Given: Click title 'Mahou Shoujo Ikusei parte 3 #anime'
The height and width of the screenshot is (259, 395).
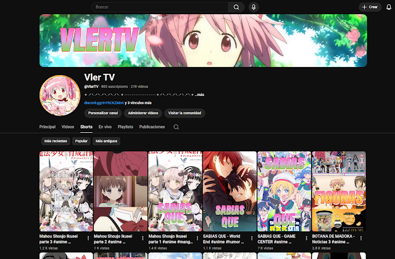Looking at the screenshot, I should (59, 239).
